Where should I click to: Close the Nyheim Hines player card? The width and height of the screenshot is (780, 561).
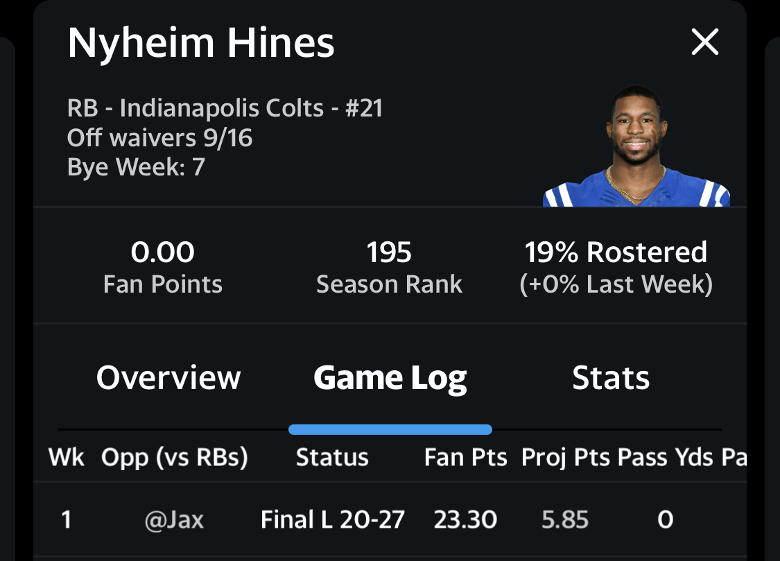(705, 43)
